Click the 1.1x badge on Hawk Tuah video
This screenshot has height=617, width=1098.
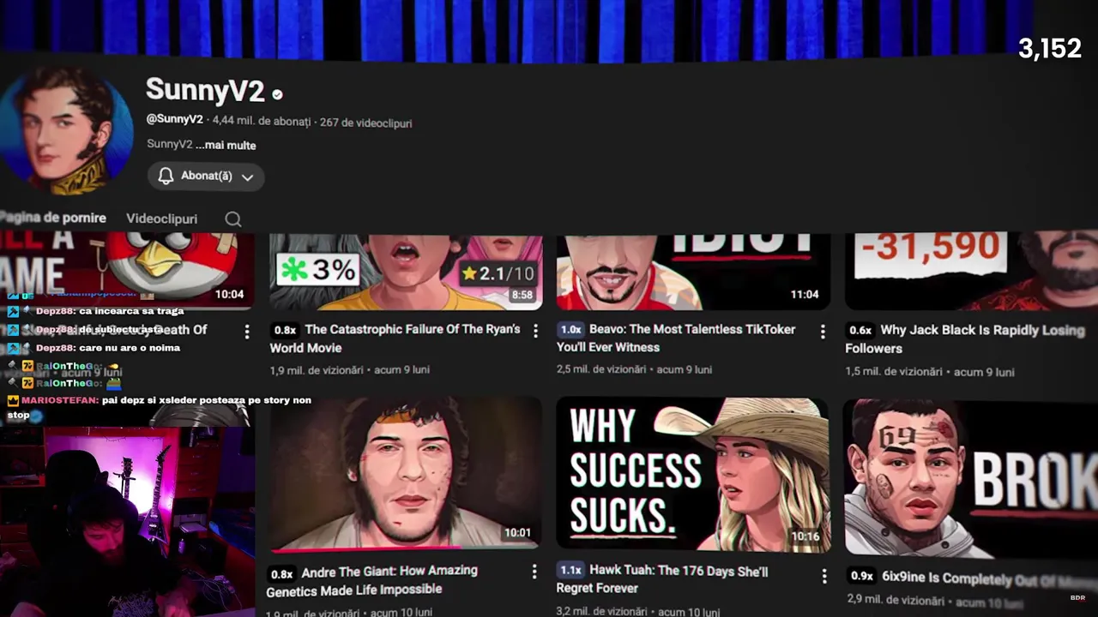pos(570,570)
